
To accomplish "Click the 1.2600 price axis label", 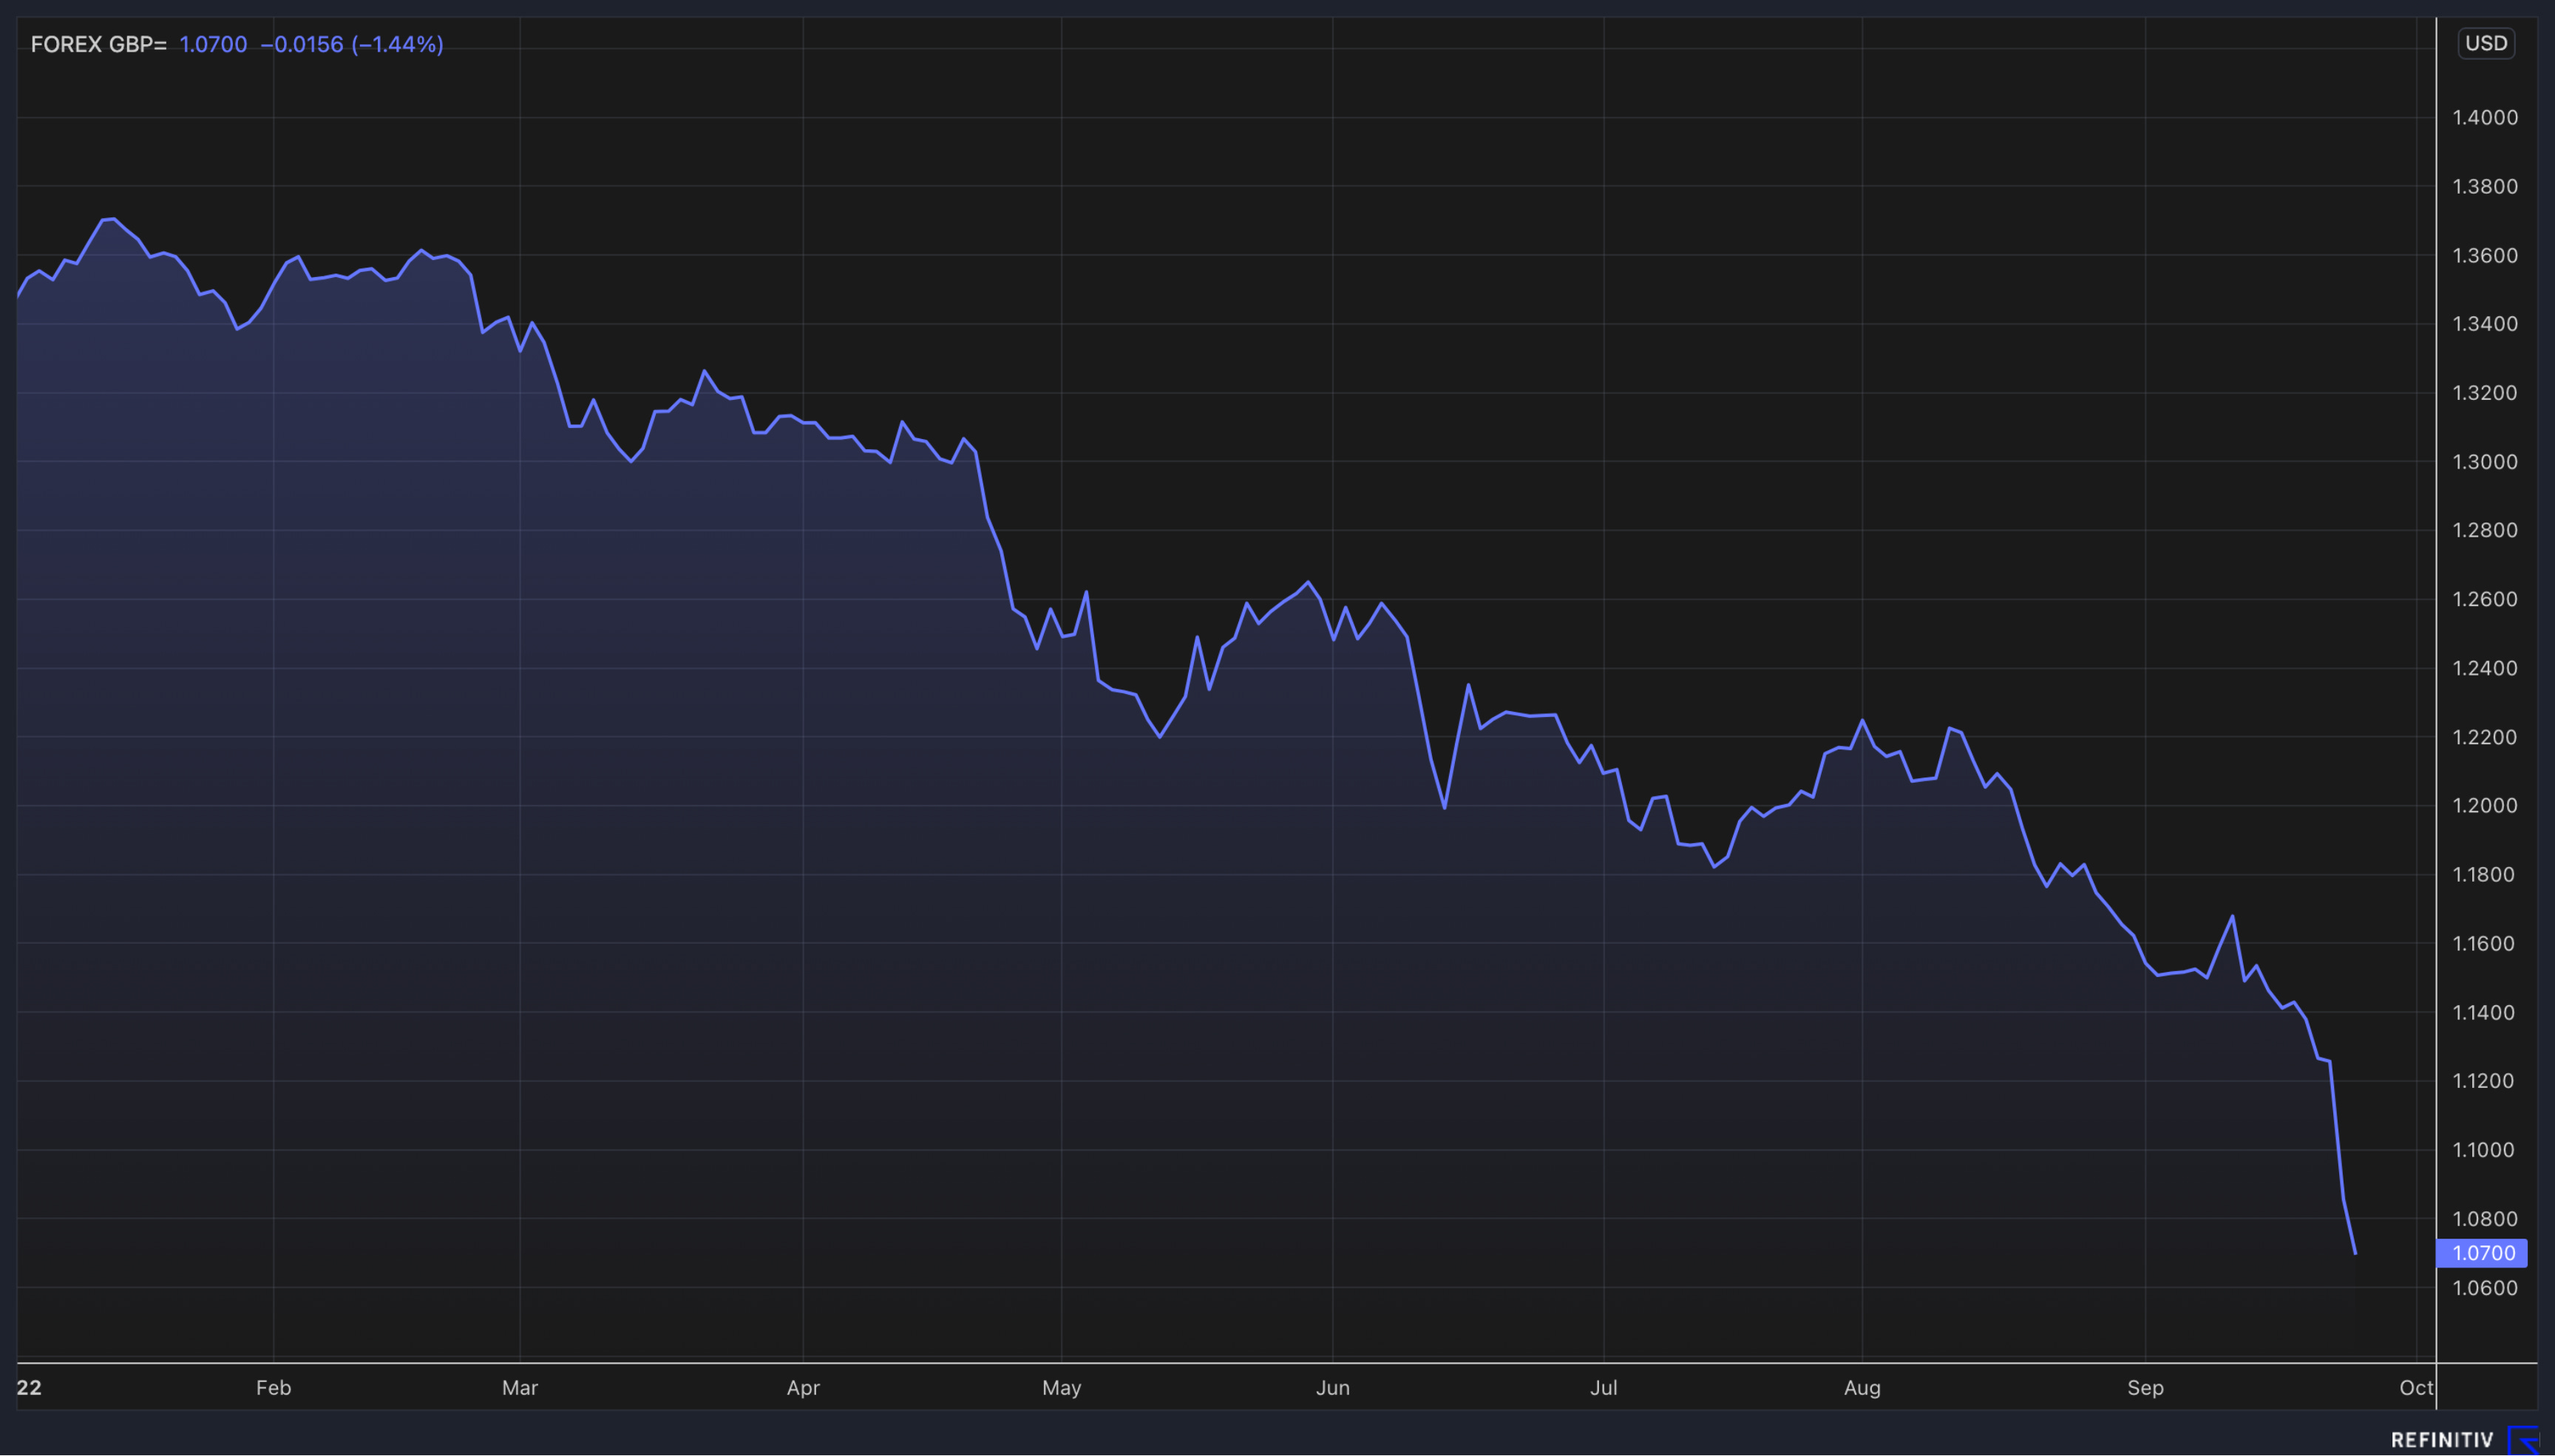I will coord(2484,598).
